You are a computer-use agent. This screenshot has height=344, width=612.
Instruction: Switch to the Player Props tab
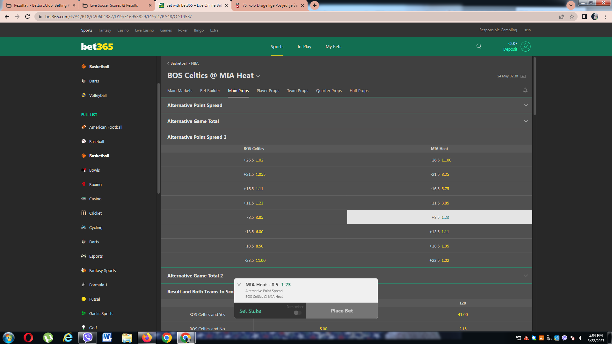[x=268, y=91]
